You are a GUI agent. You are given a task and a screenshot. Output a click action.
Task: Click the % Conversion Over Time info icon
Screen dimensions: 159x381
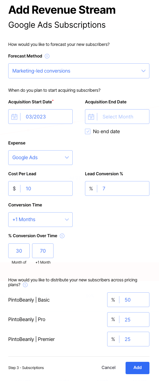point(62,236)
